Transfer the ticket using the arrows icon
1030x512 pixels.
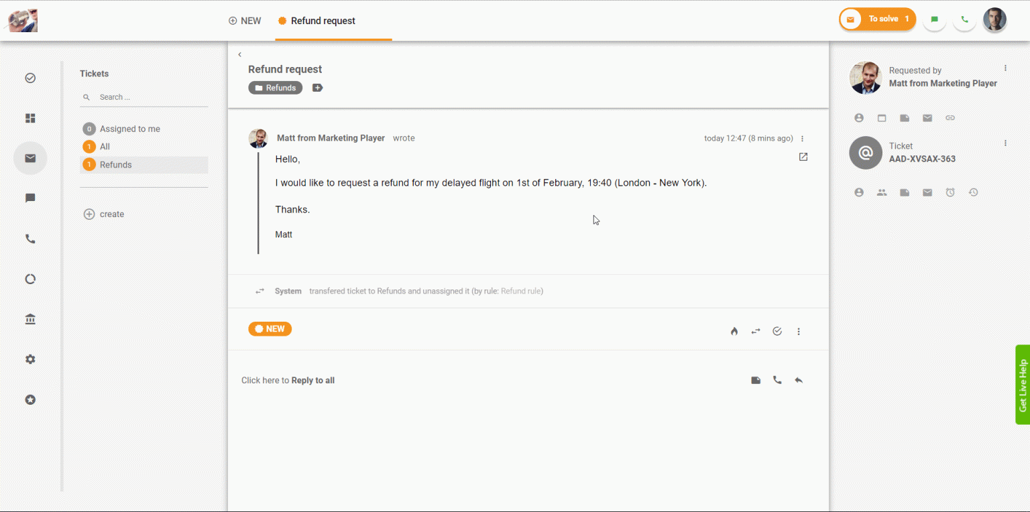tap(756, 330)
